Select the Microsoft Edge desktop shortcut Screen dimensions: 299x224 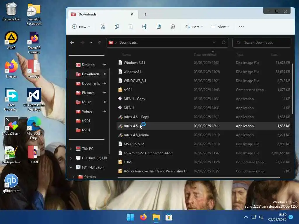point(34,128)
